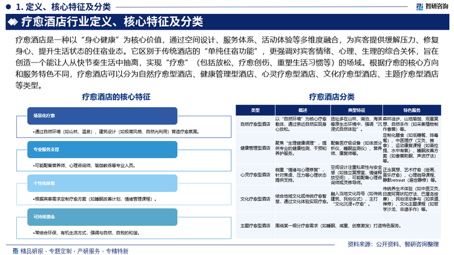Click the intro paragraph starting 疗愈酒店是一种以

[x=227, y=62]
